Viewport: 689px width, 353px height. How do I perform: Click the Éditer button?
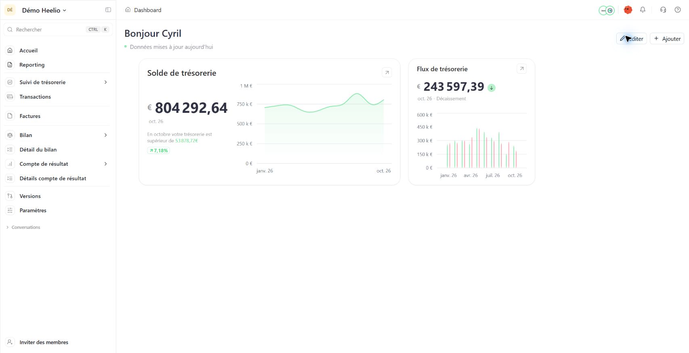tap(631, 39)
